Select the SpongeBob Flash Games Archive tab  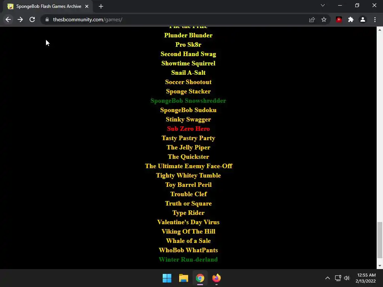[x=48, y=6]
